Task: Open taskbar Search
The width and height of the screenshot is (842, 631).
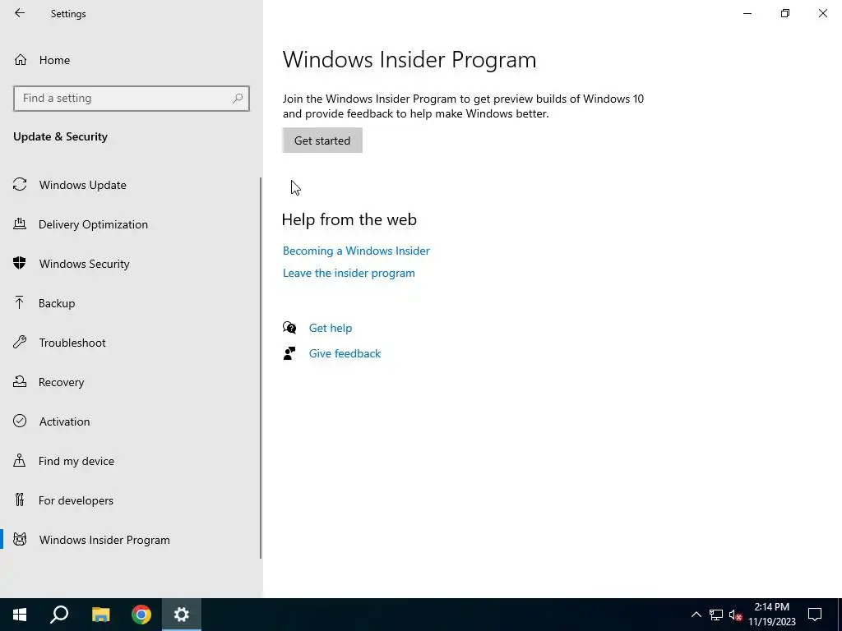Action: (59, 615)
